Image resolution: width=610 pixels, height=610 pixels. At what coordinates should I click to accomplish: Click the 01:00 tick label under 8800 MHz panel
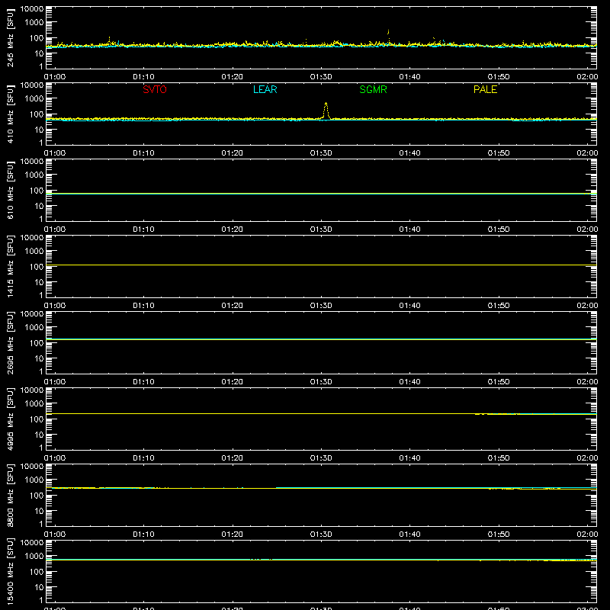pyautogui.click(x=55, y=535)
